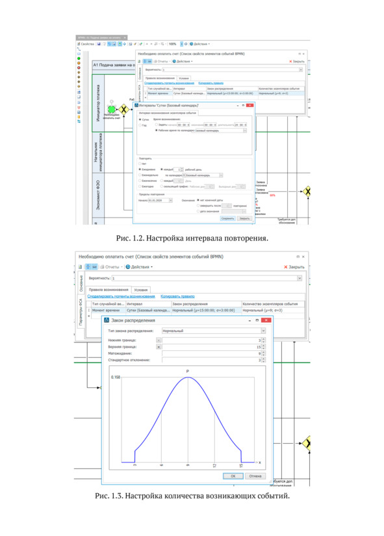Open the 100% zoom dropdown arrow
Image resolution: width=384 pixels, height=536 pixels.
pos(181,44)
